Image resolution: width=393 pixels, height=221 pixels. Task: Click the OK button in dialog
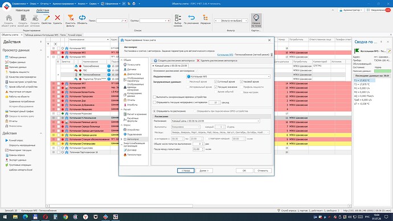pyautogui.click(x=244, y=171)
